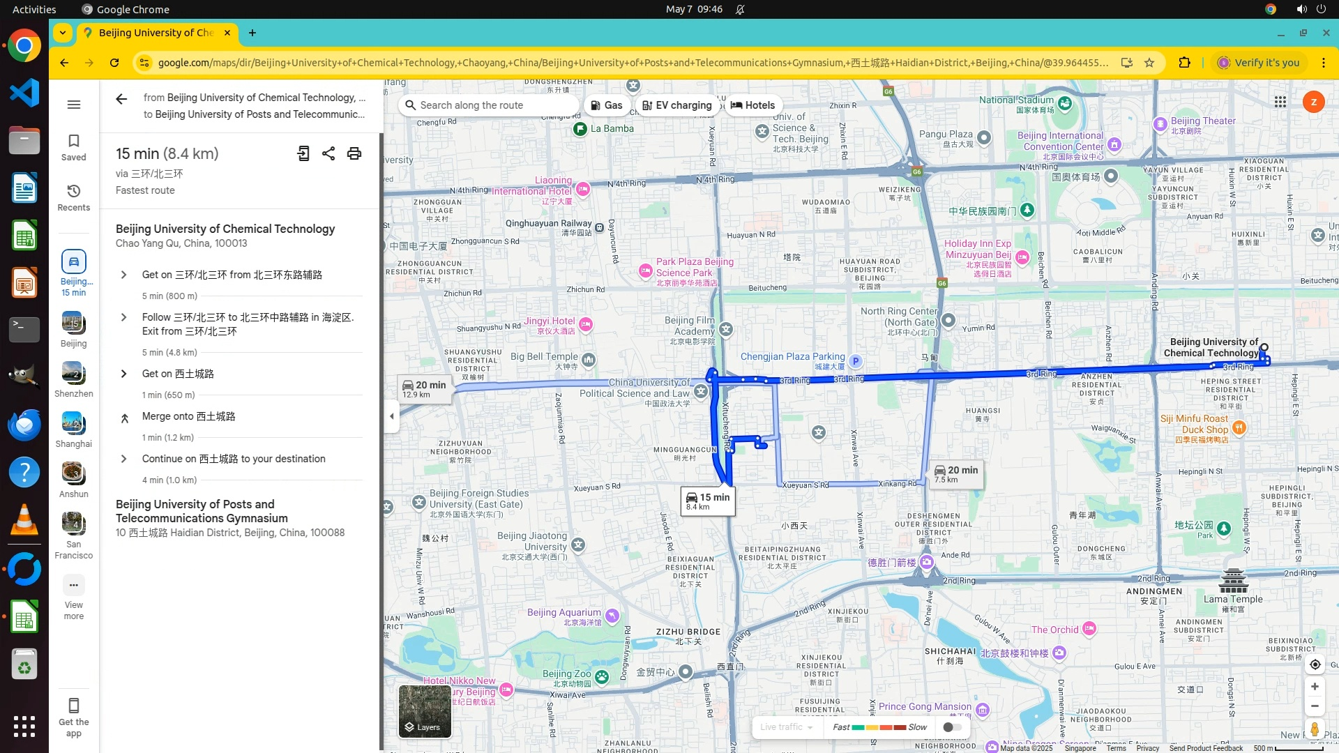This screenshot has height=753, width=1339.
Task: Open Street View pegman icon
Action: pos(1315,729)
